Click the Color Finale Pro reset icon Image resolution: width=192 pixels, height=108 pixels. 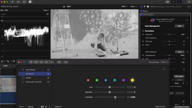pyautogui.click(x=187, y=20)
